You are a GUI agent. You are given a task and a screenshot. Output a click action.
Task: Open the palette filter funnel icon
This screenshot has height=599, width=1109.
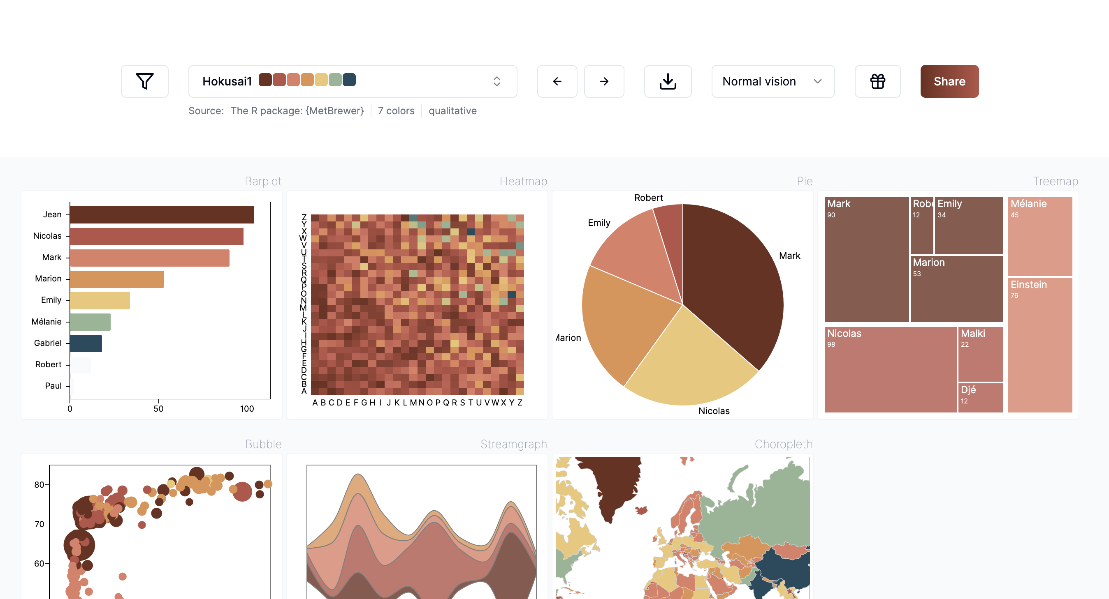(145, 81)
